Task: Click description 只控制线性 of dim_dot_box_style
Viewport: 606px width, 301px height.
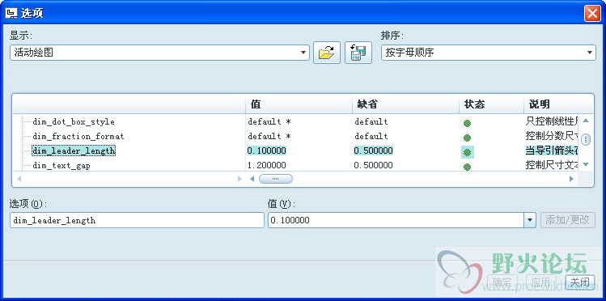Action: (x=552, y=121)
